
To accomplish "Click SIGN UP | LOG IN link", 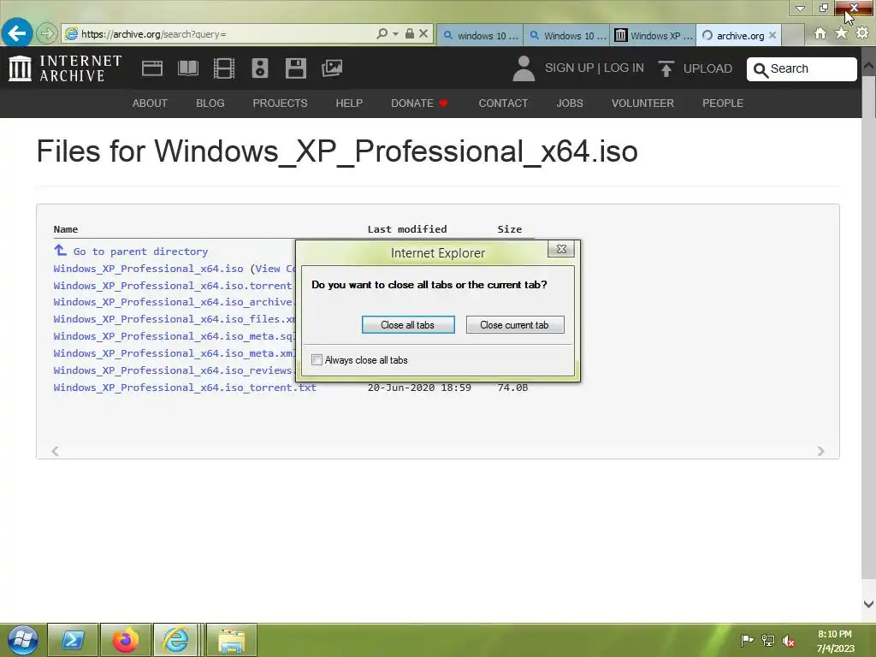I will (594, 68).
